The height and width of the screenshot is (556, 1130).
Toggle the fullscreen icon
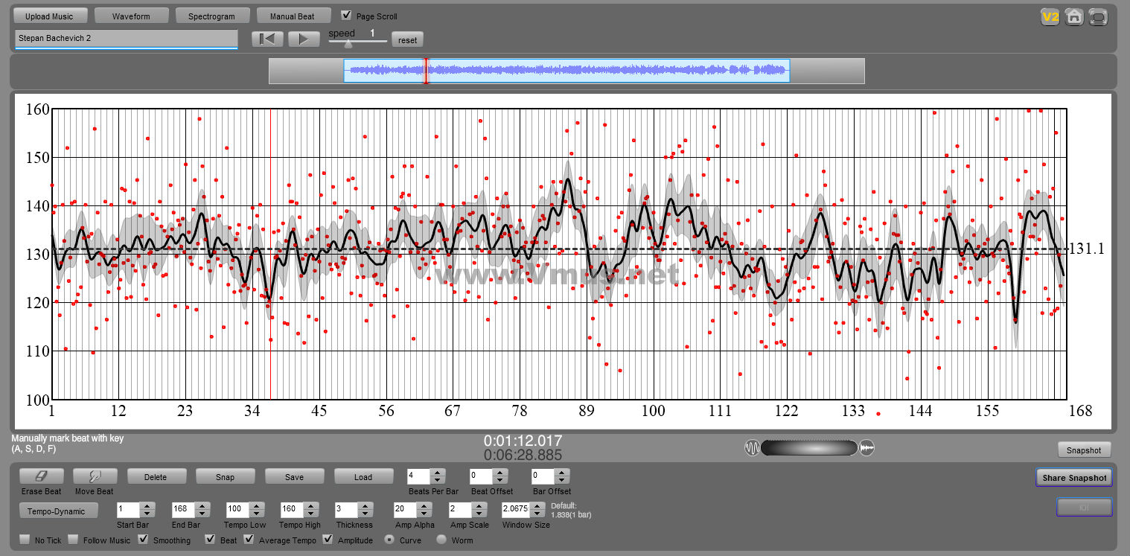click(1098, 17)
